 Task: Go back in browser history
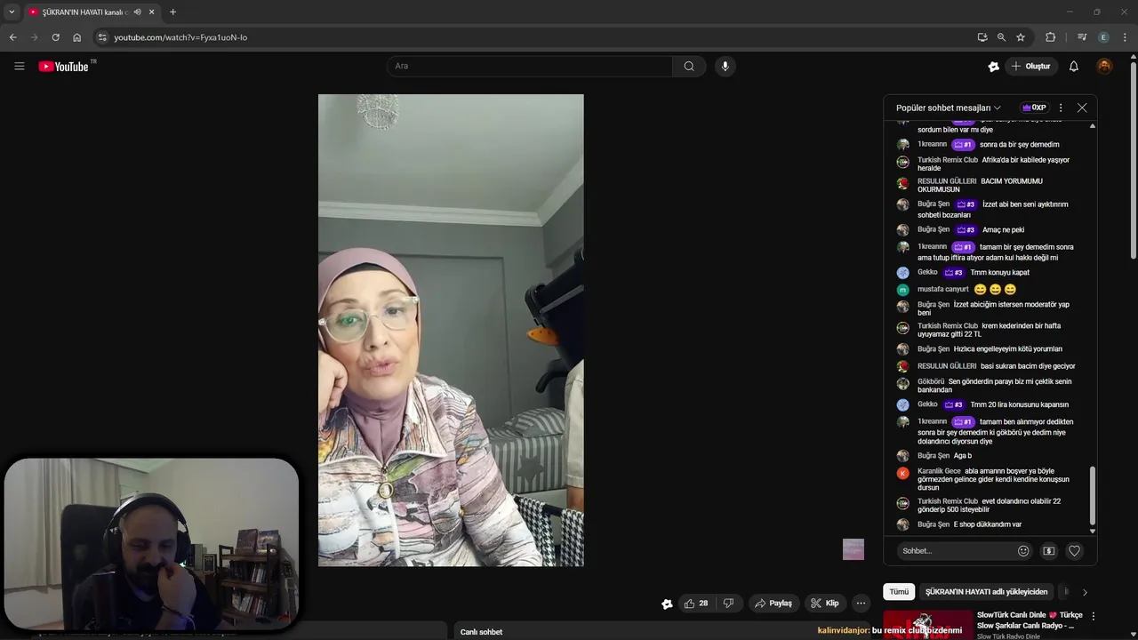pyautogui.click(x=12, y=37)
